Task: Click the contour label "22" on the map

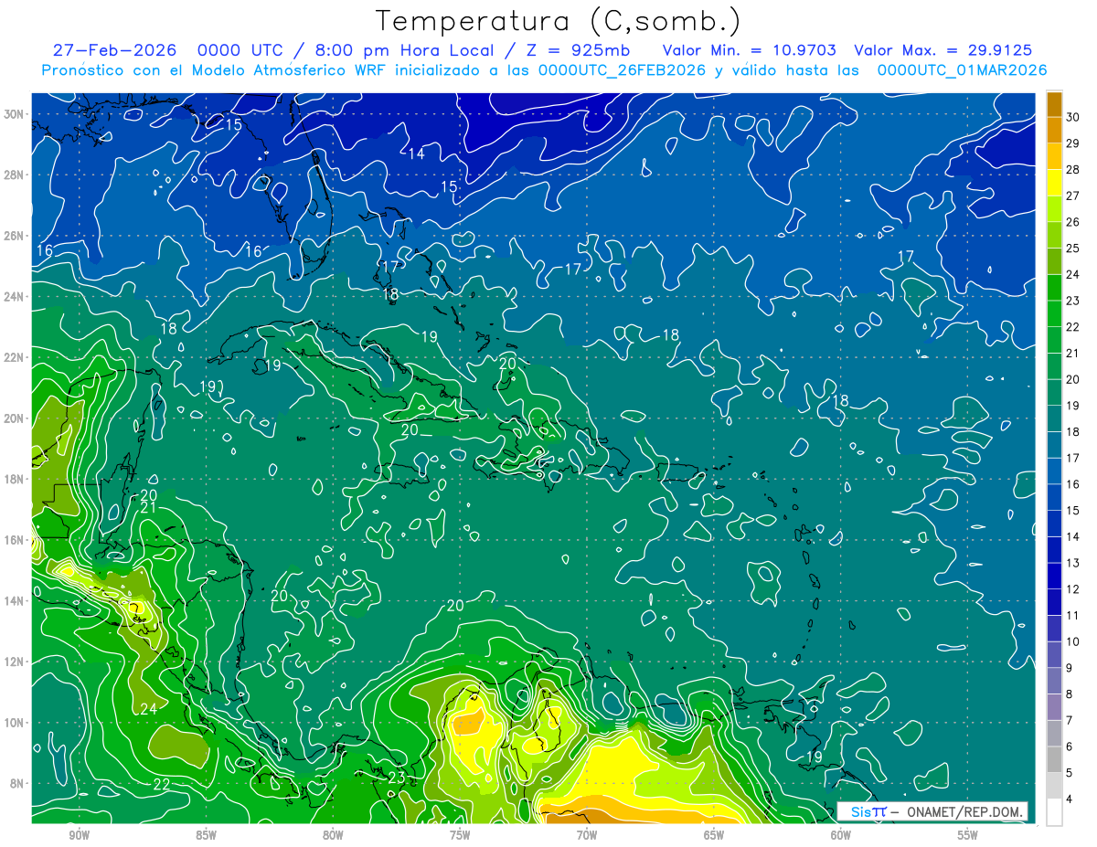Action: [161, 784]
